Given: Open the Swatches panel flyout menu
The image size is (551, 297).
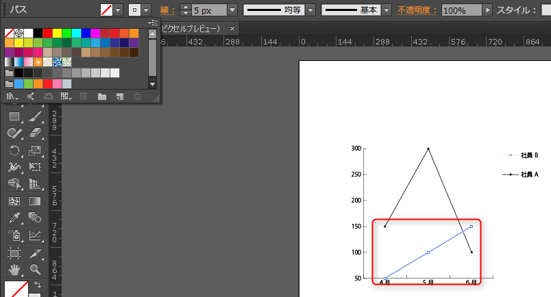Looking at the screenshot, I should 153,23.
